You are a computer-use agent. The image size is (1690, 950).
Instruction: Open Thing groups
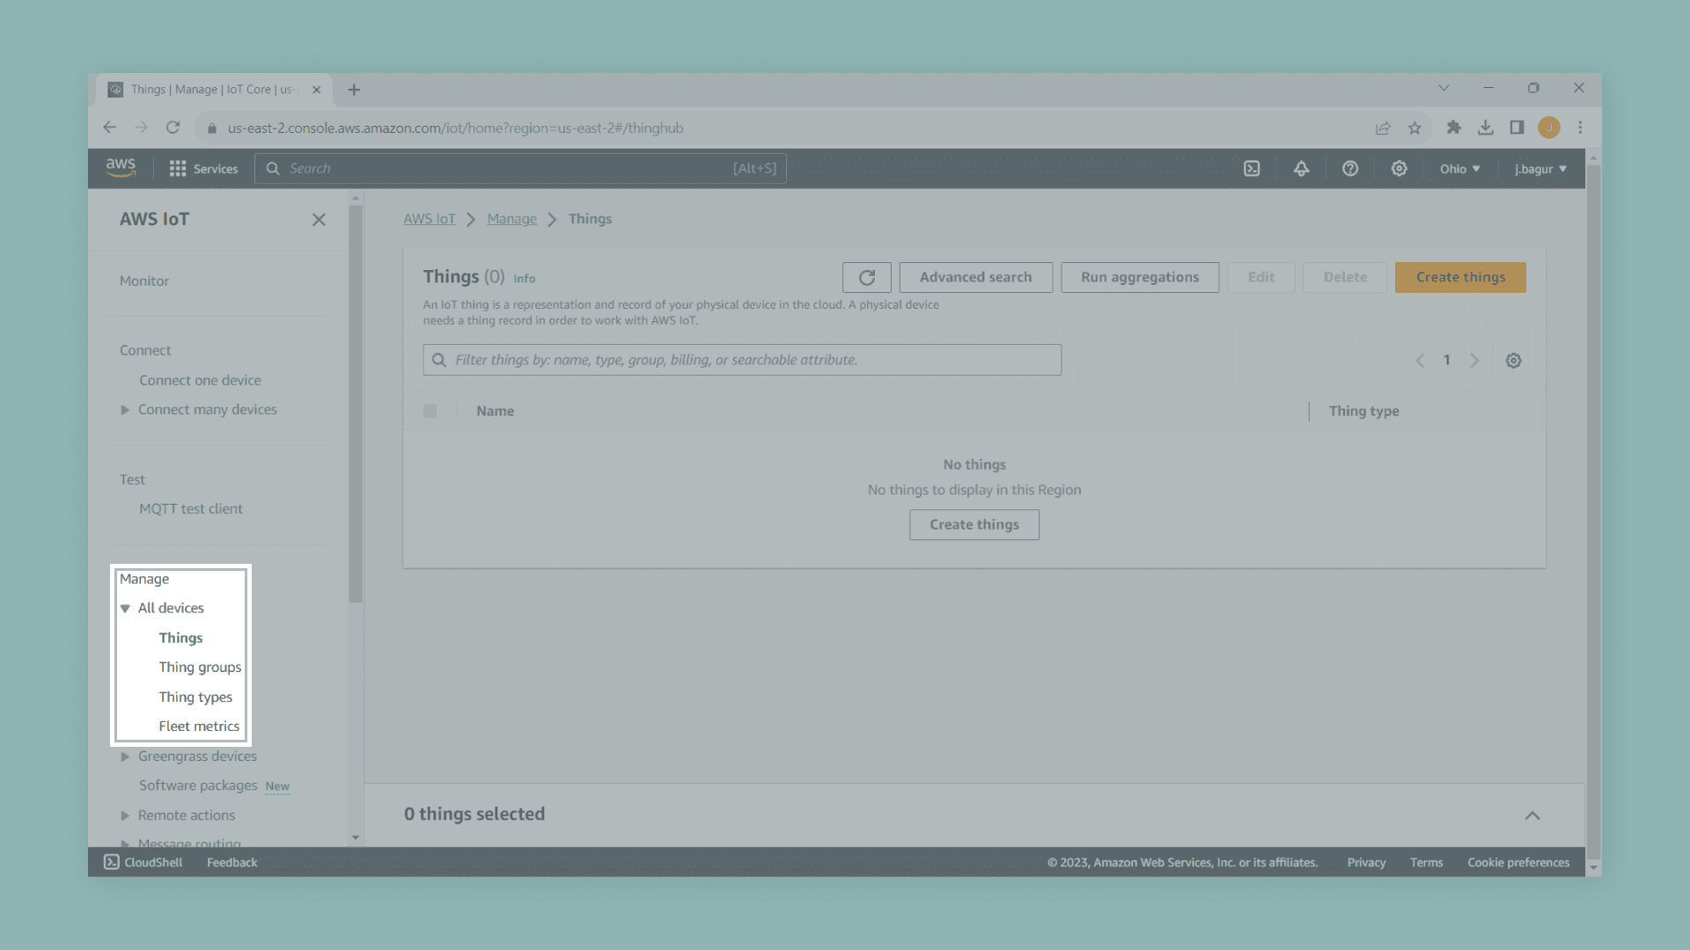tap(200, 667)
